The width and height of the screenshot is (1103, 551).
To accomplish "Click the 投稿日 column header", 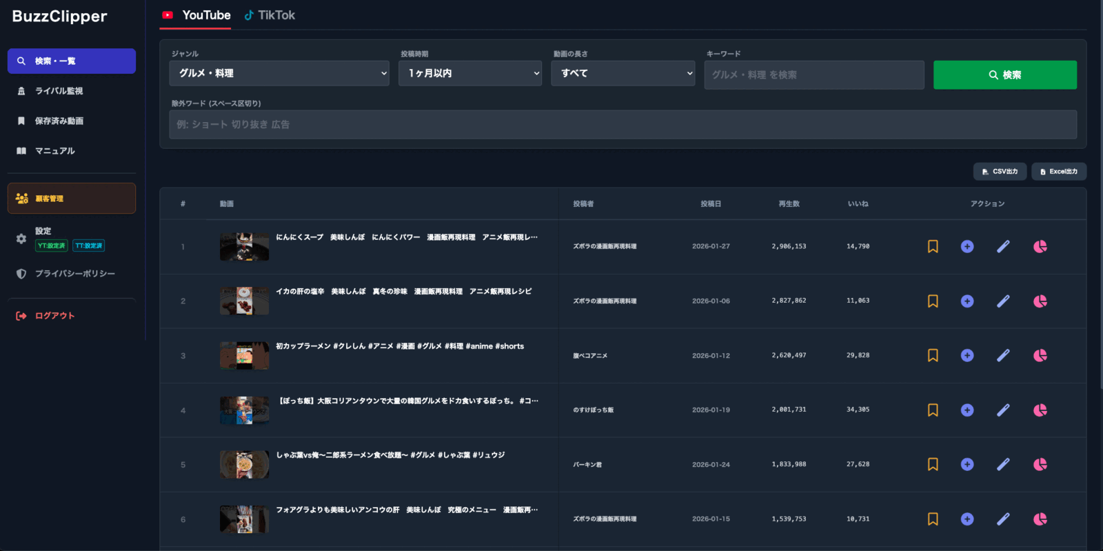I will tap(711, 204).
